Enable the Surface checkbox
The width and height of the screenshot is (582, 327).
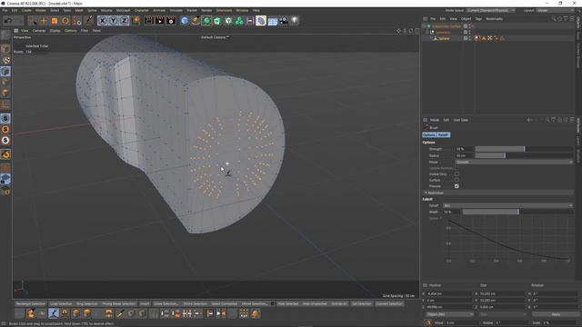coord(457,180)
